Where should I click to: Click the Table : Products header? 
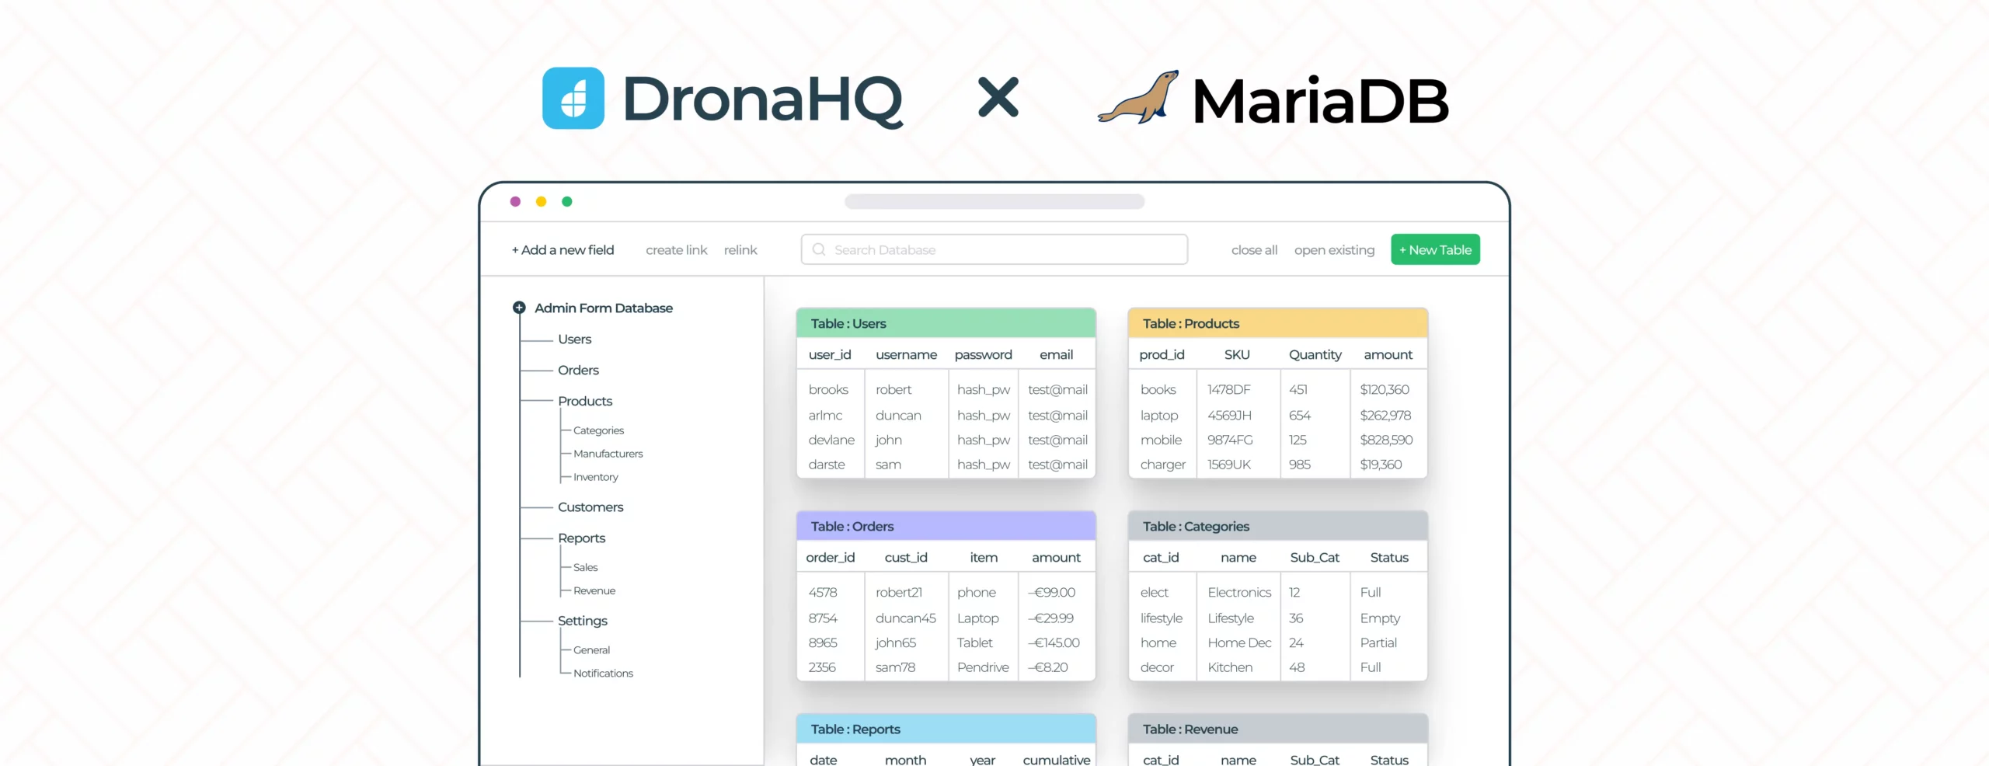pos(1277,323)
